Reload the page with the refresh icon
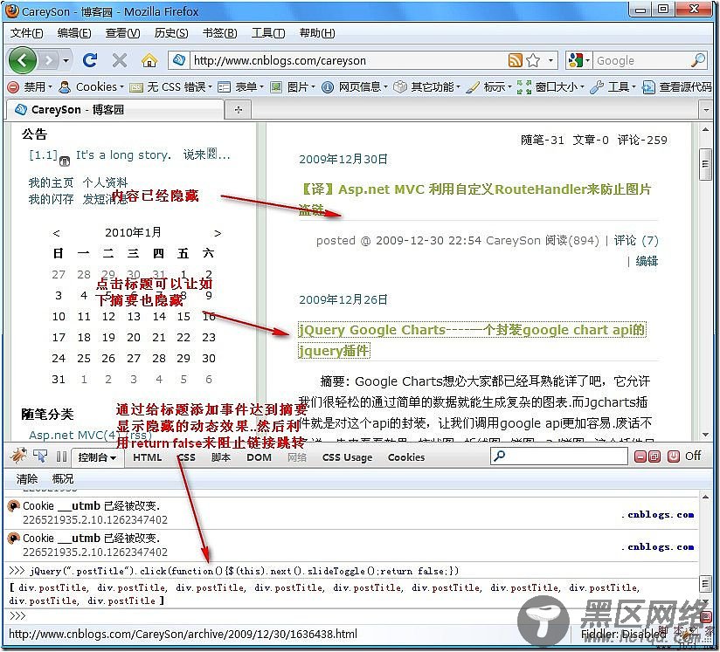The width and height of the screenshot is (720, 652). [x=90, y=60]
